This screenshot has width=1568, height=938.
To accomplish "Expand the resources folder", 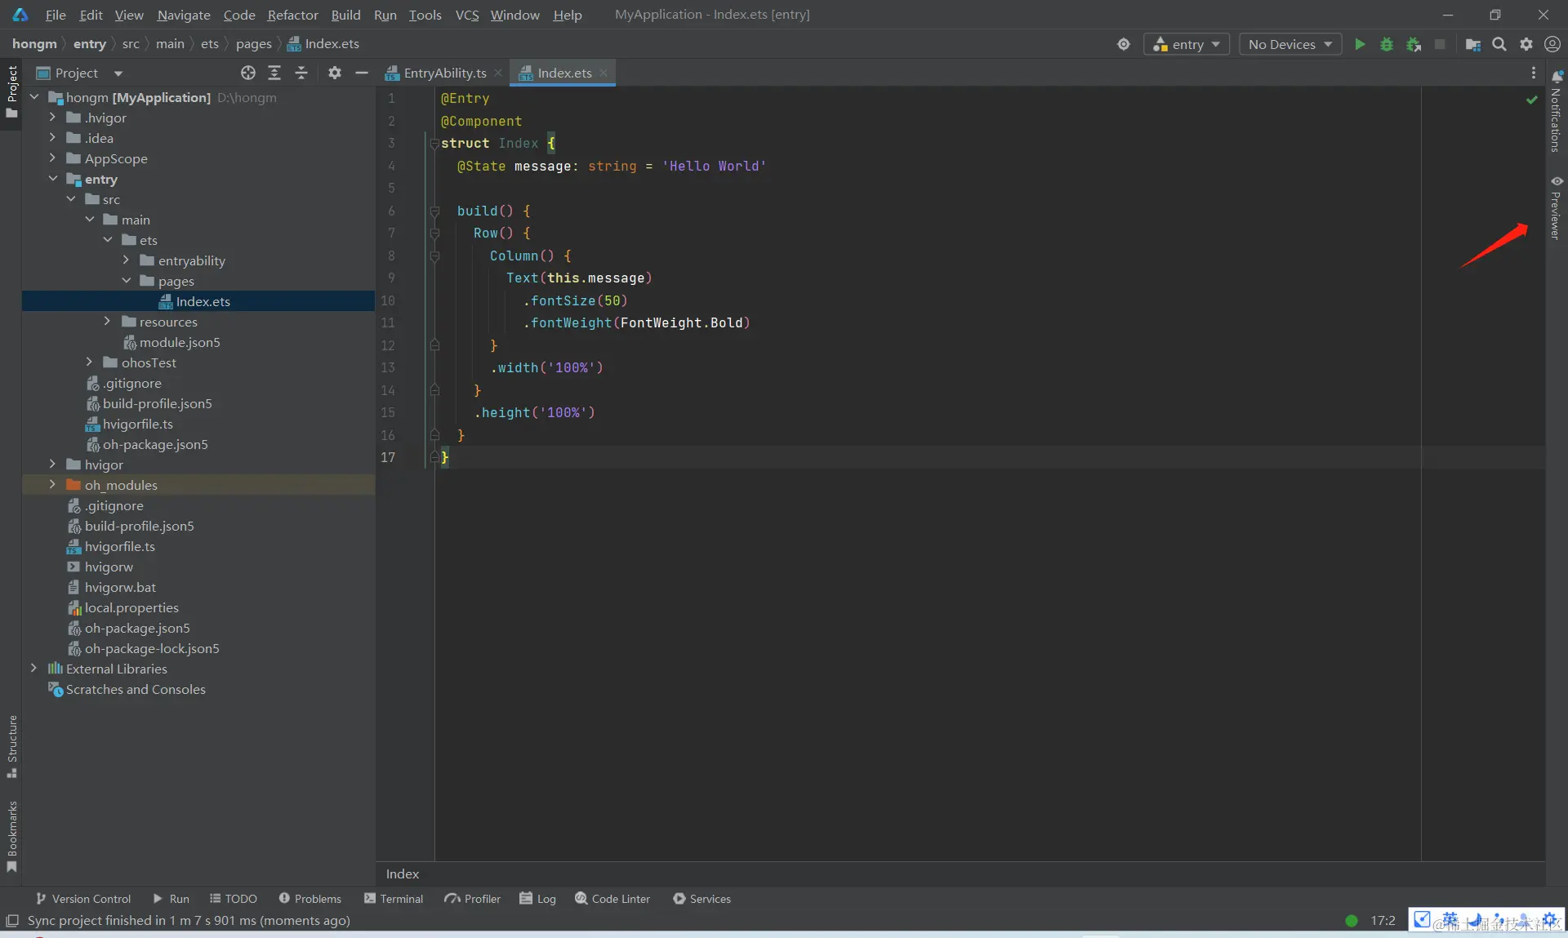I will [x=107, y=322].
